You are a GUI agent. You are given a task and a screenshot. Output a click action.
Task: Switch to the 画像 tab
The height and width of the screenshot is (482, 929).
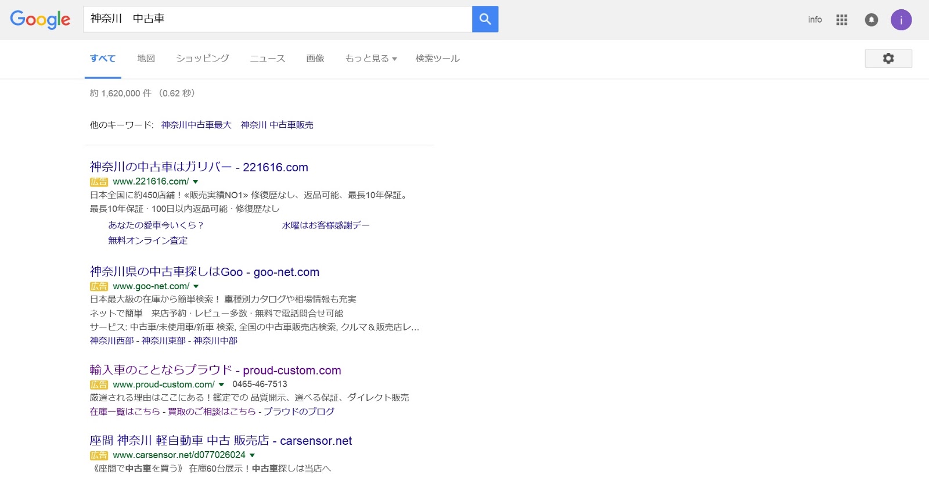pyautogui.click(x=315, y=58)
